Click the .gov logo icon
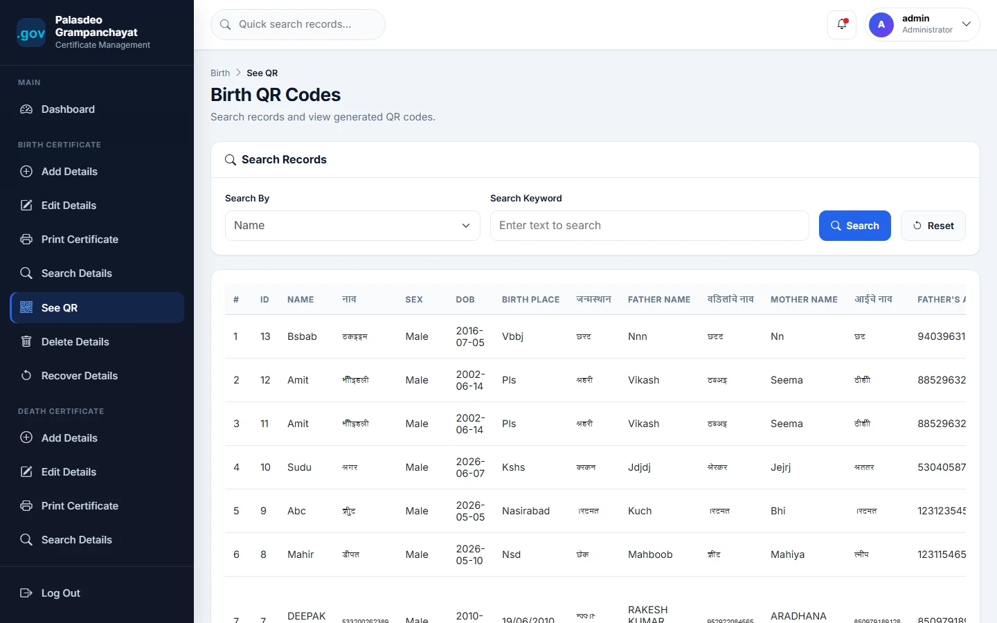This screenshot has height=623, width=997. (31, 33)
